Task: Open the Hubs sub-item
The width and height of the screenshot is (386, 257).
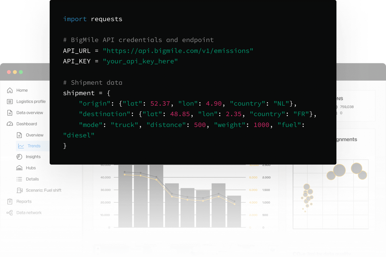Action: [31, 168]
